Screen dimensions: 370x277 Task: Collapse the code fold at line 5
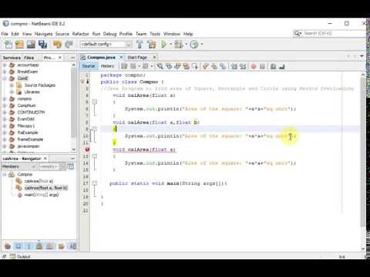(95, 102)
